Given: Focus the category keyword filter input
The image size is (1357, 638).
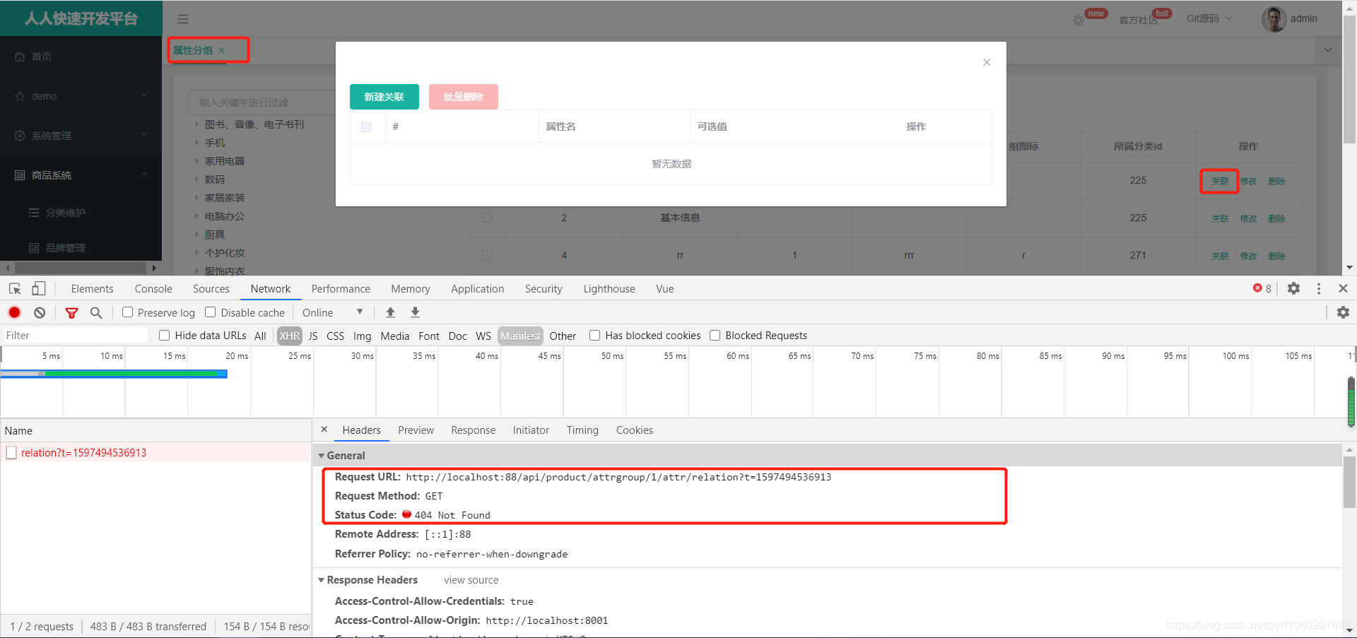Looking at the screenshot, I should point(262,102).
